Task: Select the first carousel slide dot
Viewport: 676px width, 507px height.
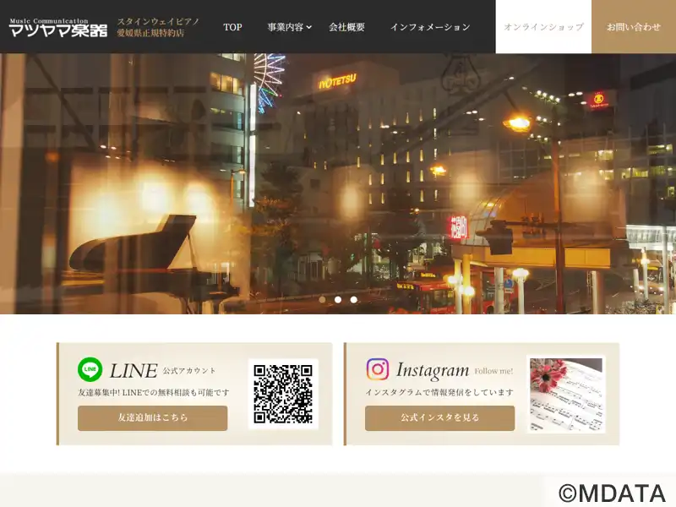Action: pyautogui.click(x=322, y=300)
